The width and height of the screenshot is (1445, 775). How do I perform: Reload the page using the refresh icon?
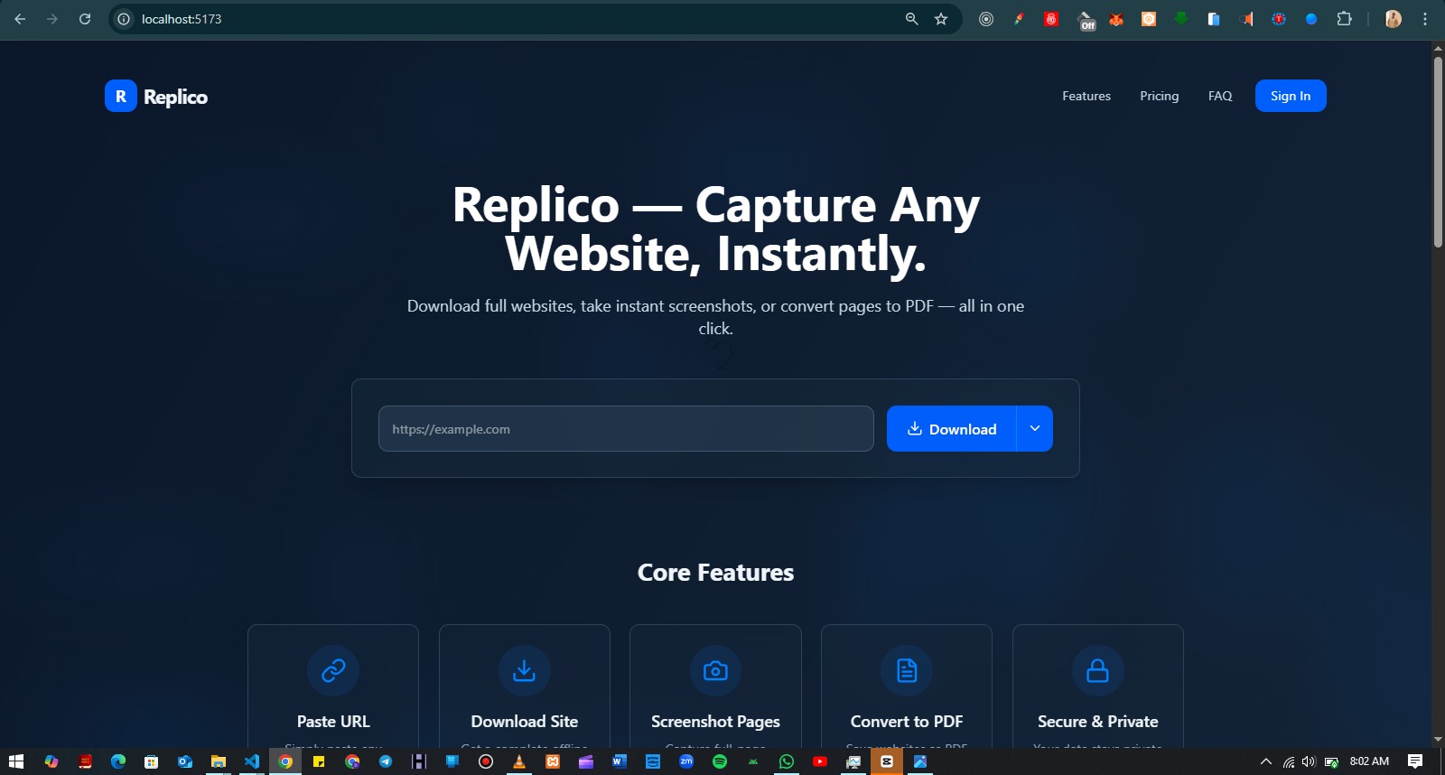pyautogui.click(x=85, y=19)
